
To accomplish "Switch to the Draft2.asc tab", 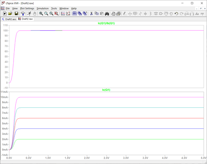I will (9, 19).
